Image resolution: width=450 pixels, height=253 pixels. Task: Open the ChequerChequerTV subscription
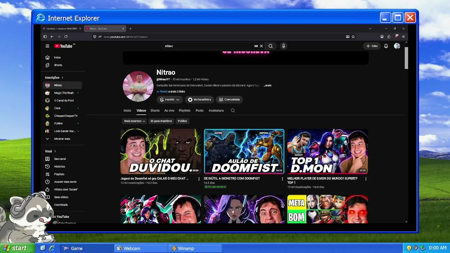[62, 116]
